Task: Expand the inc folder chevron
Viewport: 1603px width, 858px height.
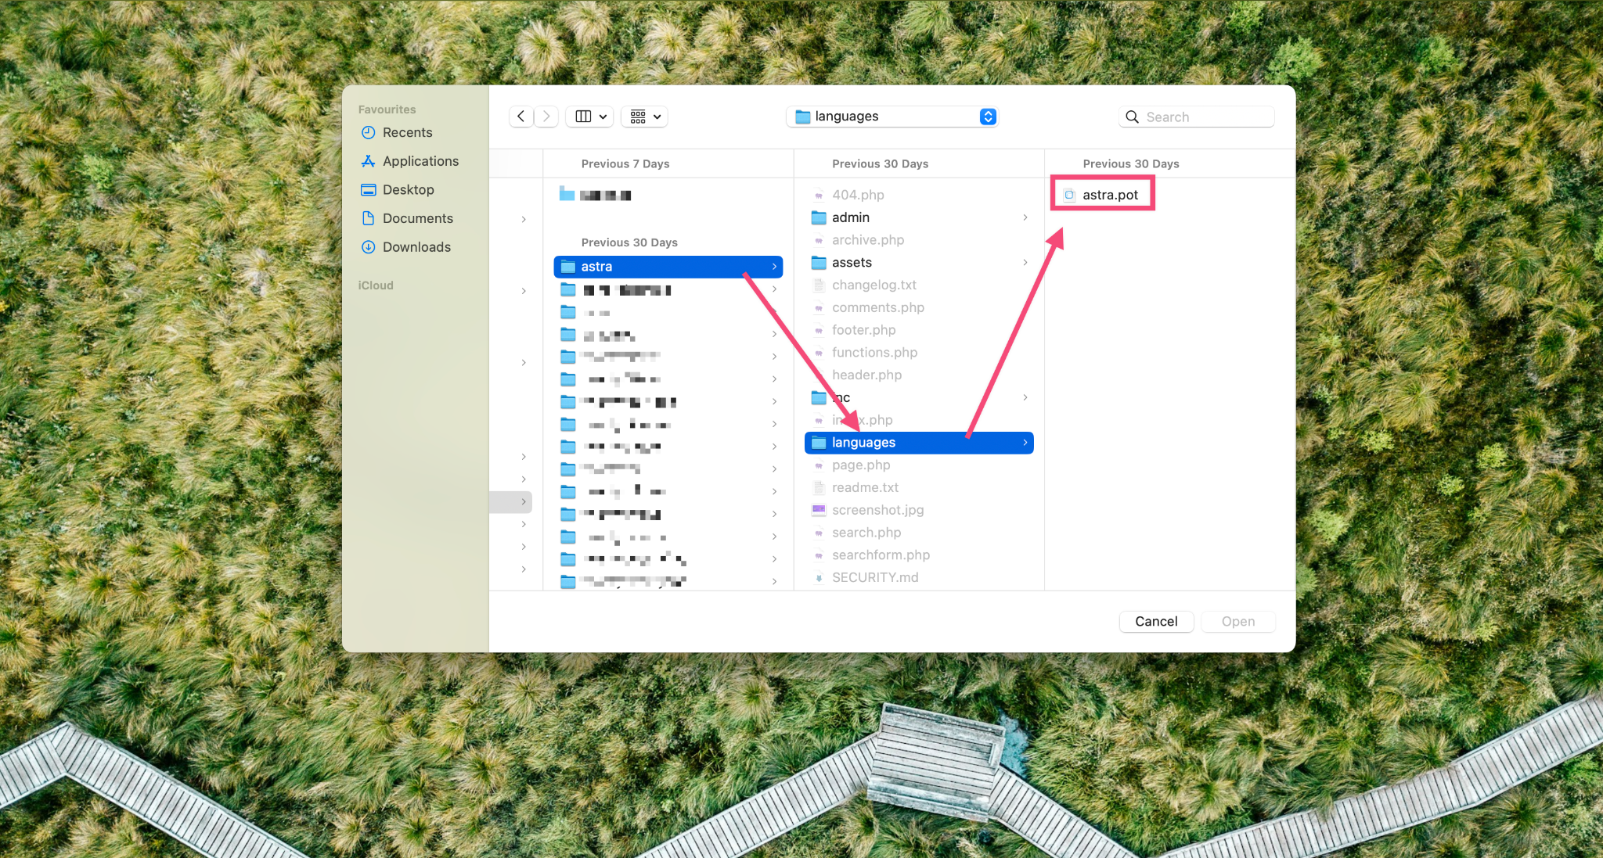Action: [x=1025, y=398]
